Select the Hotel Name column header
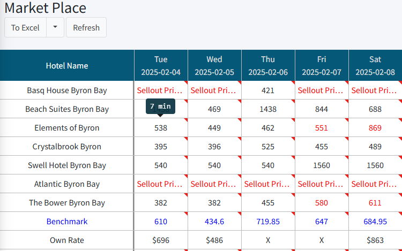 (x=67, y=66)
